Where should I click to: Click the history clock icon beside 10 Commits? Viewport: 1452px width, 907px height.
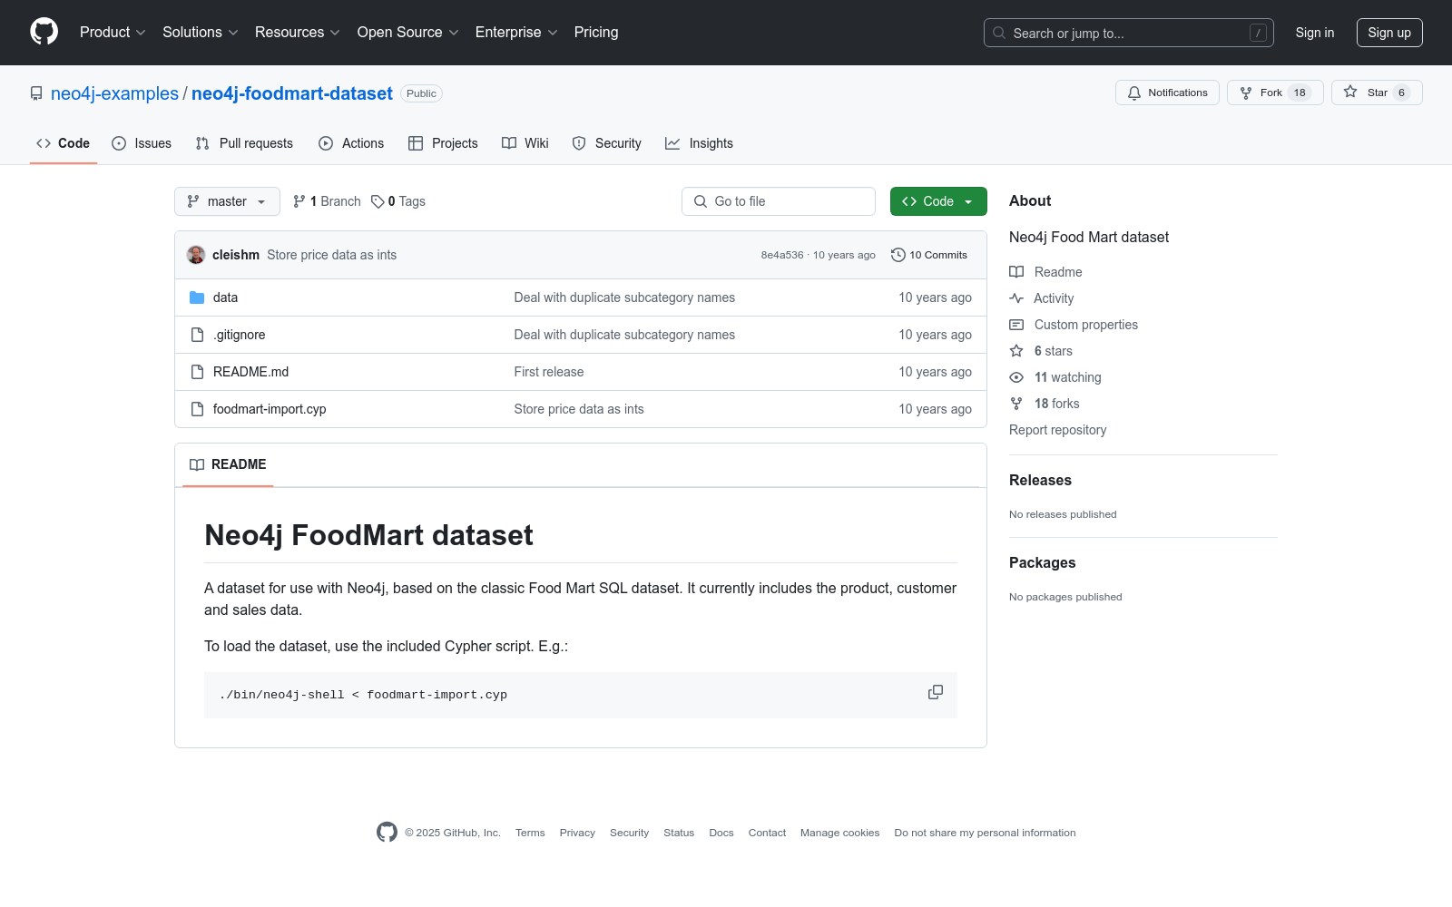click(x=898, y=255)
